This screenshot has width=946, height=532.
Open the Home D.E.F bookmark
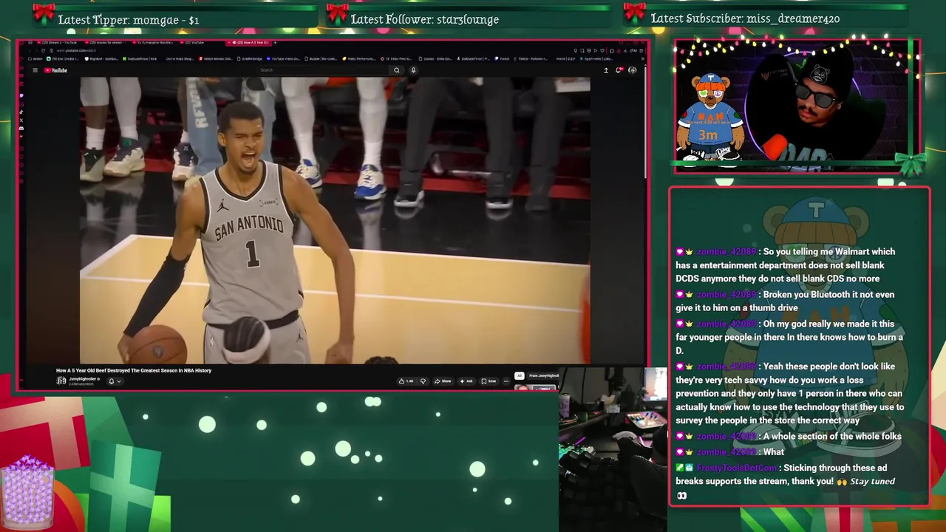(x=565, y=58)
